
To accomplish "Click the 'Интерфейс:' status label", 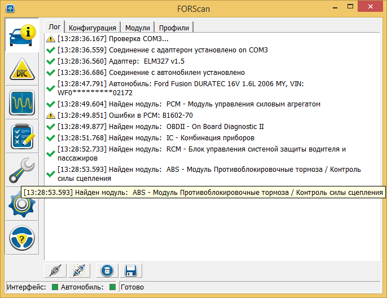I will [26, 287].
